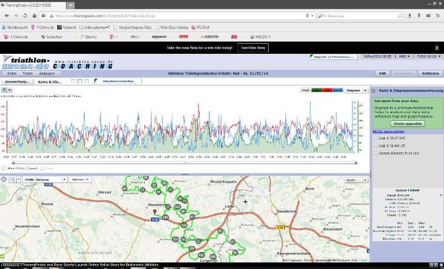Click the map zoom magnifier icon
The width and height of the screenshot is (444, 269).
[x=13, y=180]
